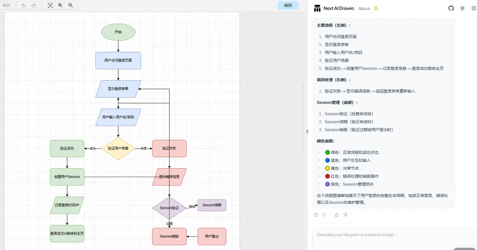The height and width of the screenshot is (250, 477).
Task: Give the reply a thumbs up
Action: 337,215
